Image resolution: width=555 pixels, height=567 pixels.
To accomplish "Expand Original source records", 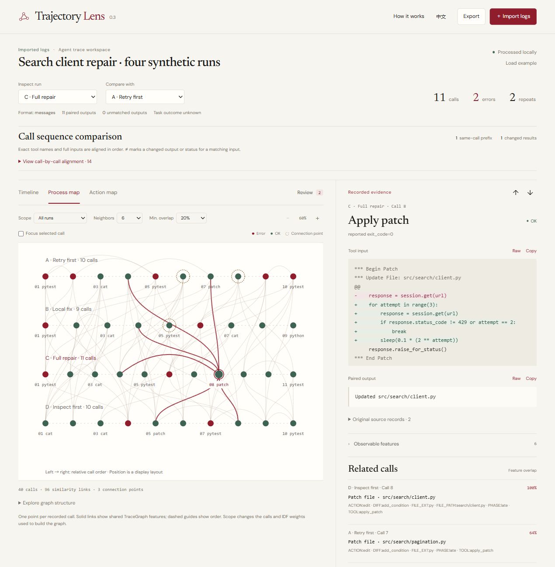I will 379,419.
